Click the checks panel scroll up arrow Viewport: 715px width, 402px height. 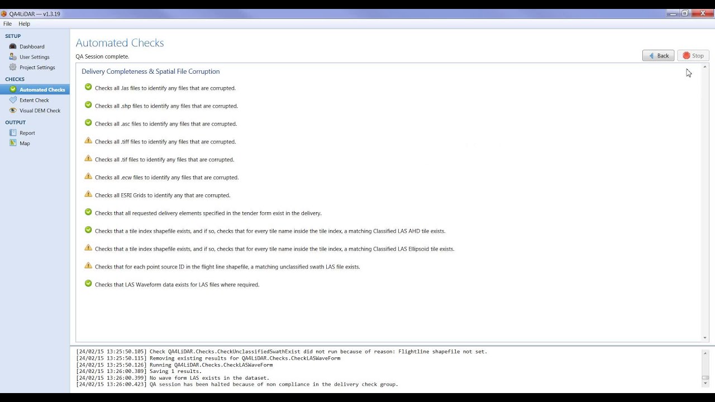705,67
